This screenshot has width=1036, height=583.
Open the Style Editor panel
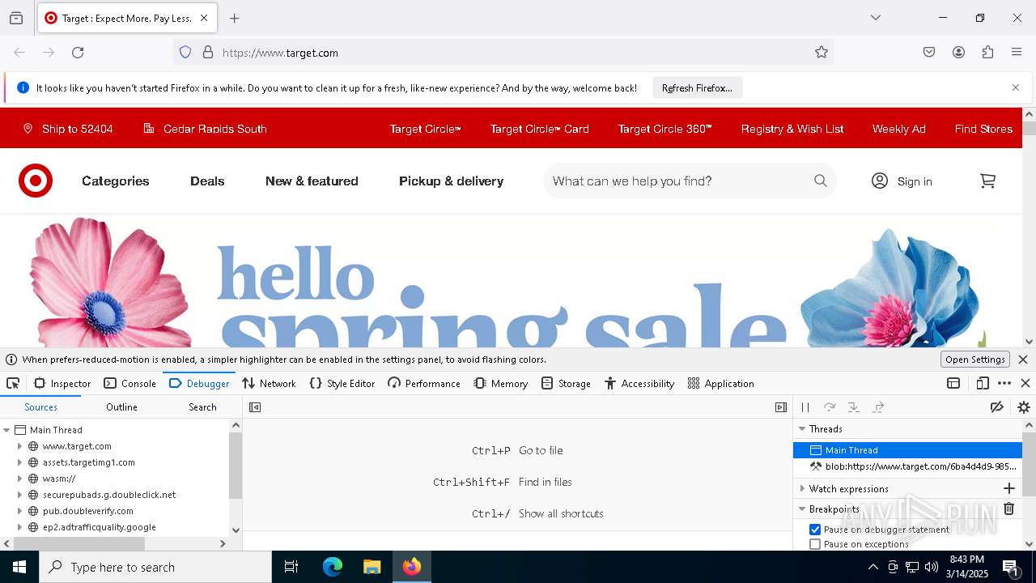pos(342,384)
